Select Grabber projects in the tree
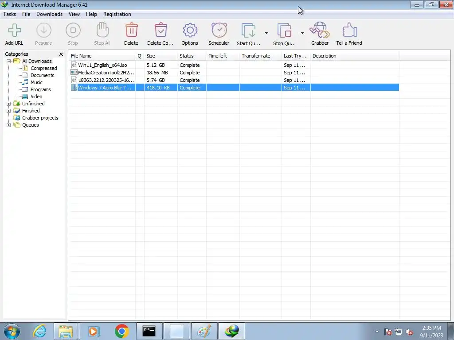This screenshot has width=454, height=340. click(x=40, y=118)
